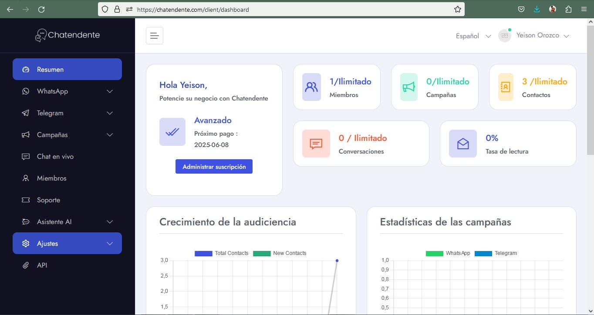The image size is (594, 315).
Task: Click the 0% read rate value
Action: click(x=492, y=138)
